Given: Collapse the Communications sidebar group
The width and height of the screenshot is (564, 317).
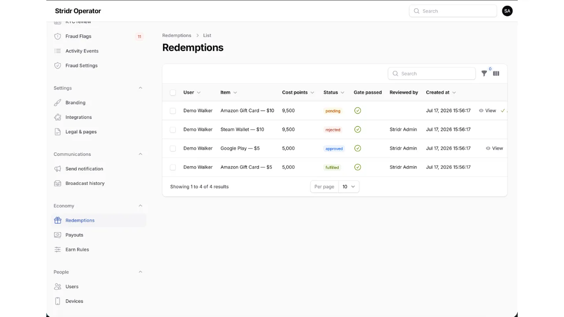Looking at the screenshot, I should (141, 154).
